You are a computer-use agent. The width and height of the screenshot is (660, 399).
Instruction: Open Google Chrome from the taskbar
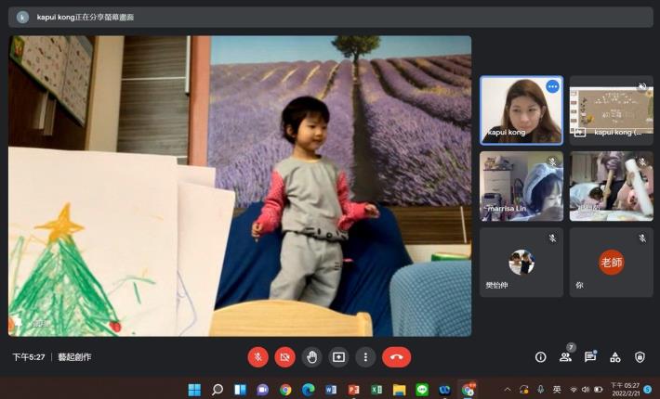point(285,390)
